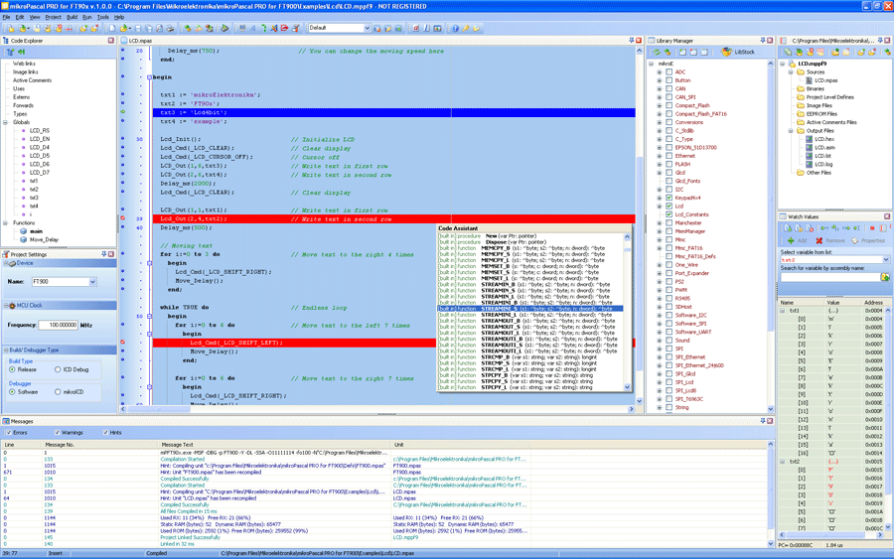Click the Code Assistant list vertical scrollbar

(x=627, y=312)
